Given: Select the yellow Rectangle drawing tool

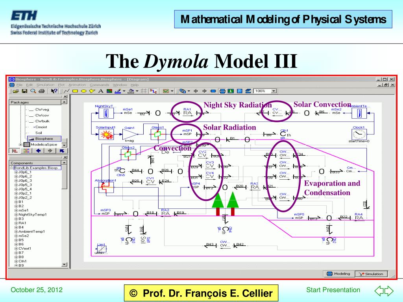Looking at the screenshot, I should point(75,91).
